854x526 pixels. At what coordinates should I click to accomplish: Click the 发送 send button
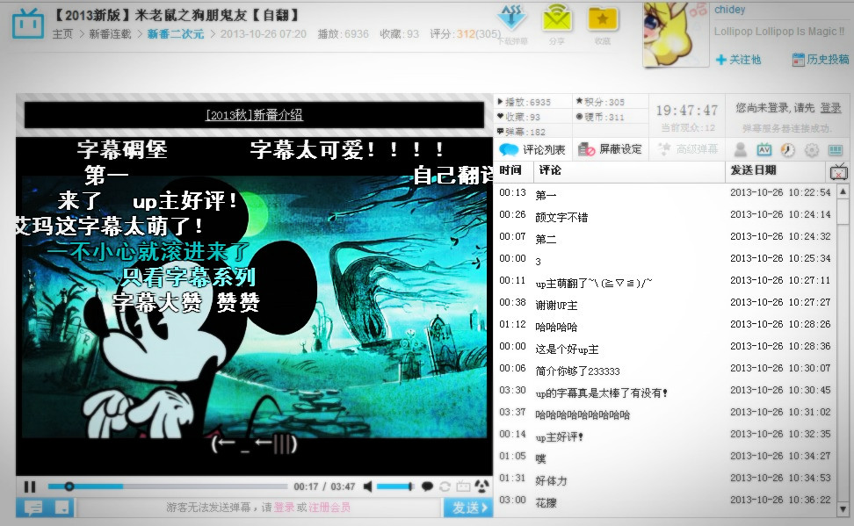point(467,508)
